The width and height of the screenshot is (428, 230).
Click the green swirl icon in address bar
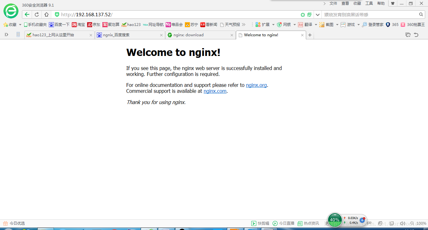tap(303, 15)
